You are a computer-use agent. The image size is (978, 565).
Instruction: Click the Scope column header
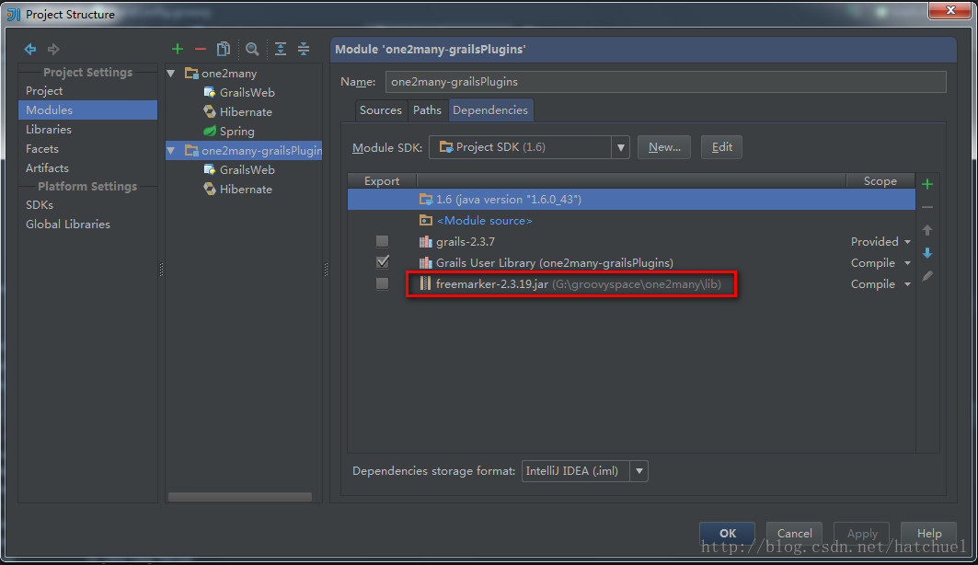click(x=880, y=181)
